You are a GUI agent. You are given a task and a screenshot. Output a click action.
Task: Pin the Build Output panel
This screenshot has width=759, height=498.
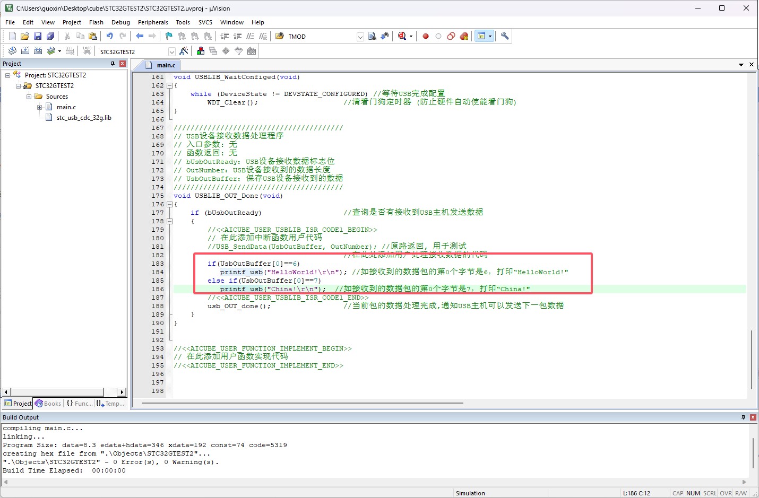(x=743, y=417)
